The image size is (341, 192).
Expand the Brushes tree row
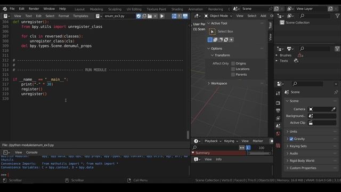[277, 55]
